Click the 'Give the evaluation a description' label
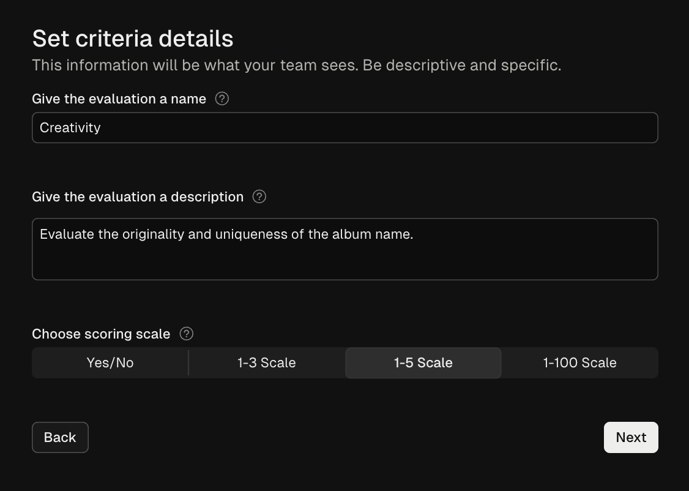 [138, 197]
